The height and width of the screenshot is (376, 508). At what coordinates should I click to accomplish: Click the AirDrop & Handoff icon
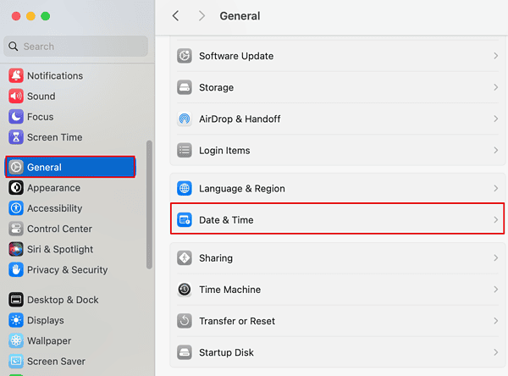(x=185, y=119)
